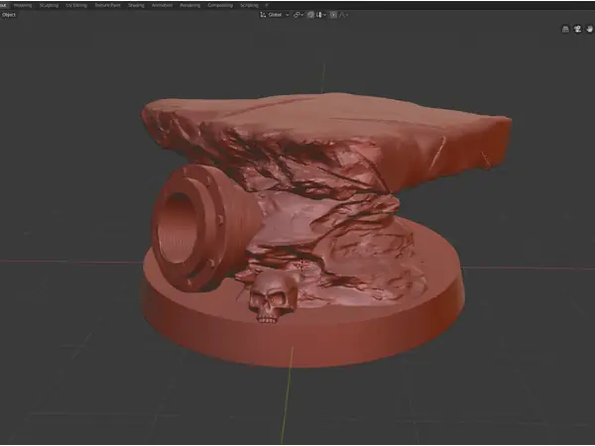Switch to the Scripting workspace tab
Viewport: 595px width, 446px height.
click(249, 5)
